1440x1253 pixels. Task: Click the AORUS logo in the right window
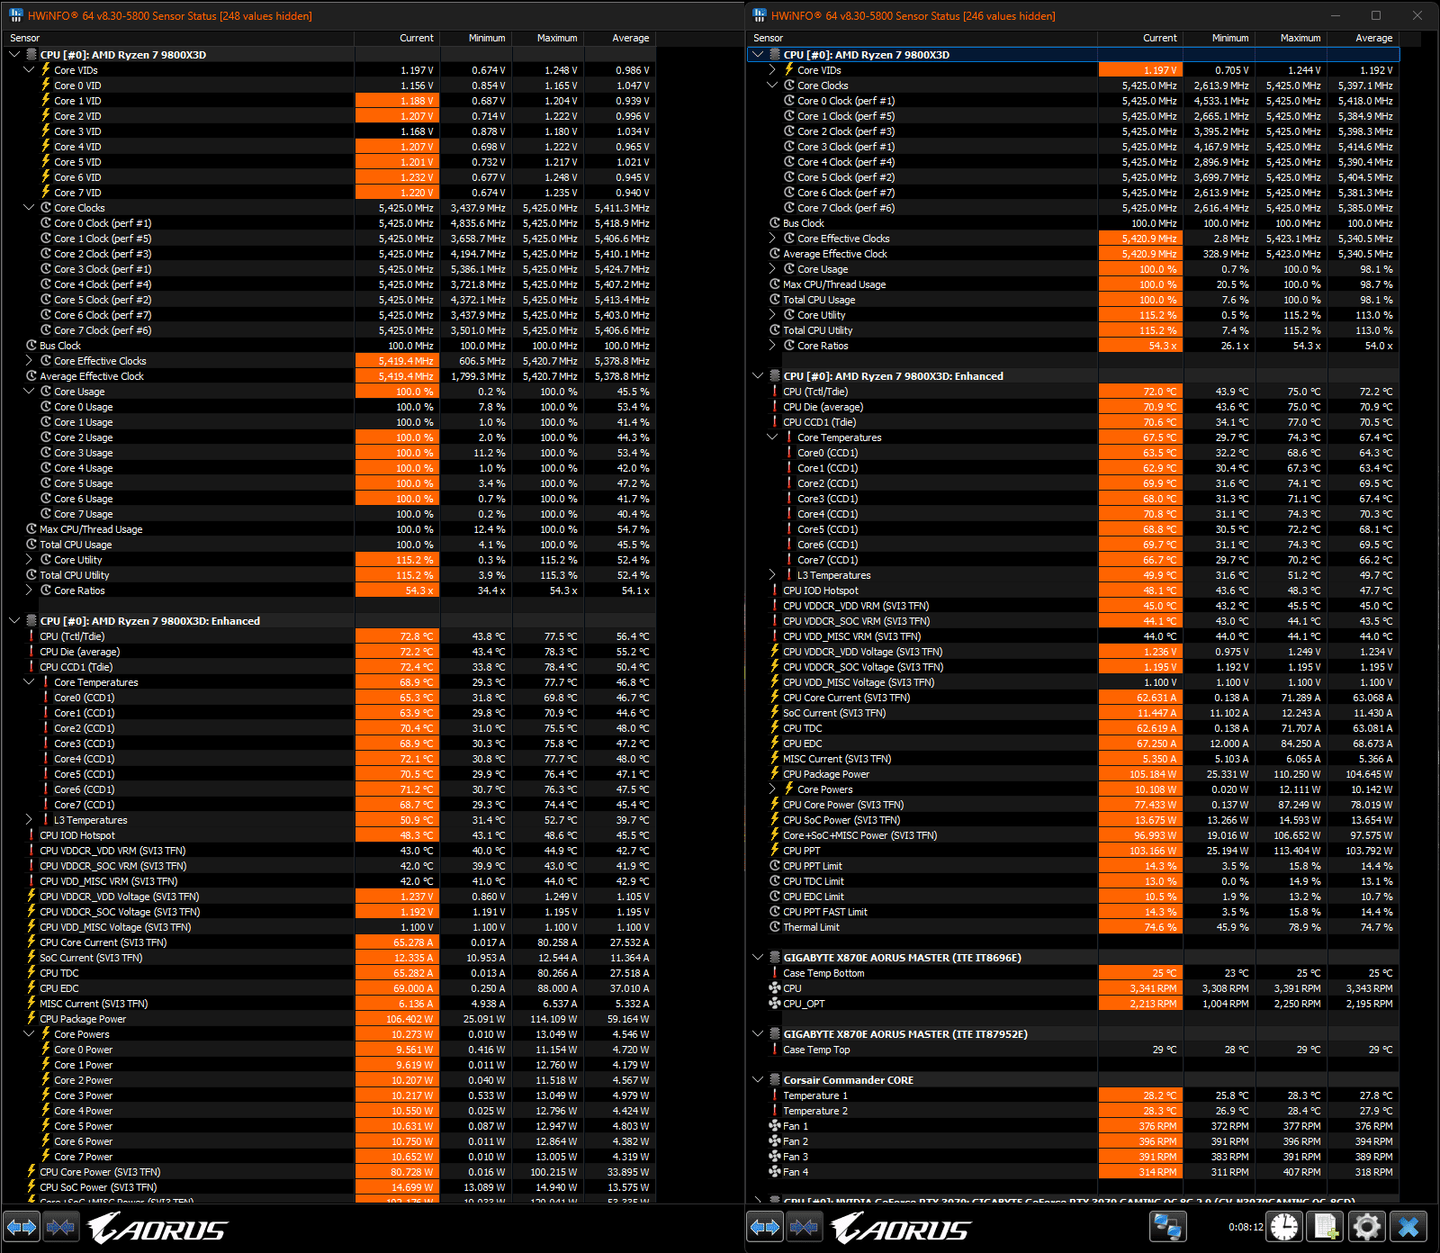(x=901, y=1228)
